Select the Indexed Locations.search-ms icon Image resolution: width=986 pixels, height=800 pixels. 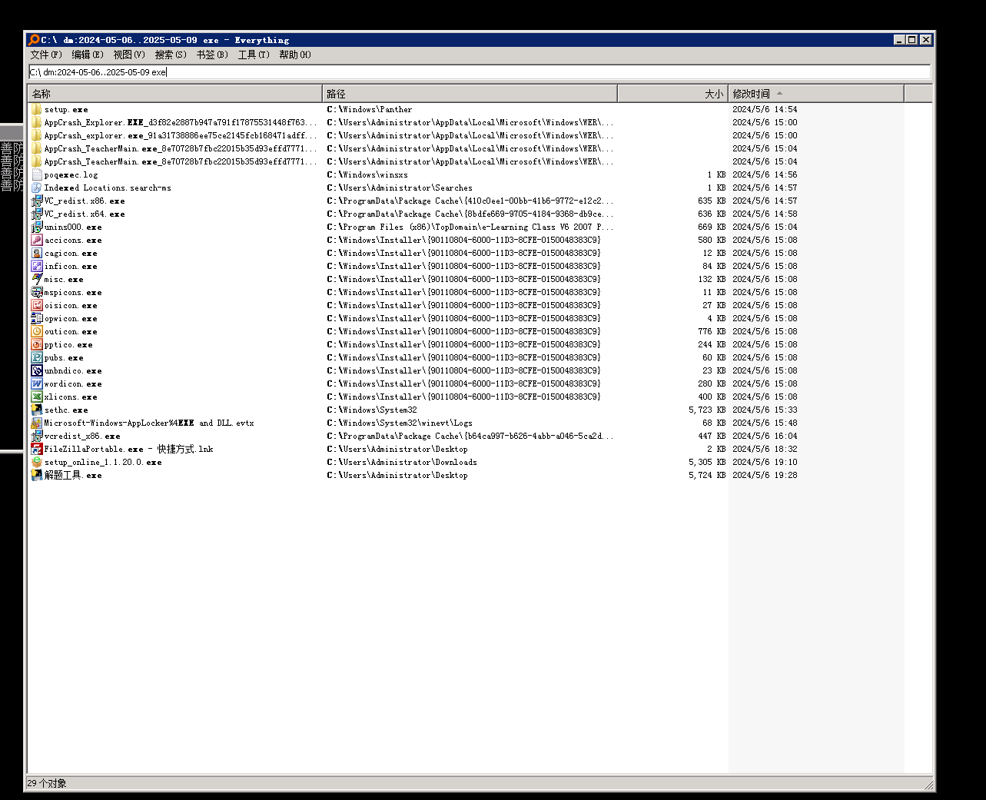pyautogui.click(x=37, y=188)
